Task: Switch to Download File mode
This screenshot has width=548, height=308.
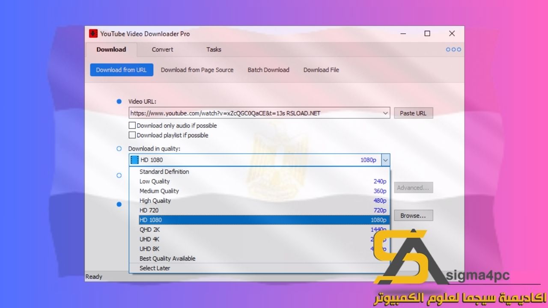Action: coord(321,70)
